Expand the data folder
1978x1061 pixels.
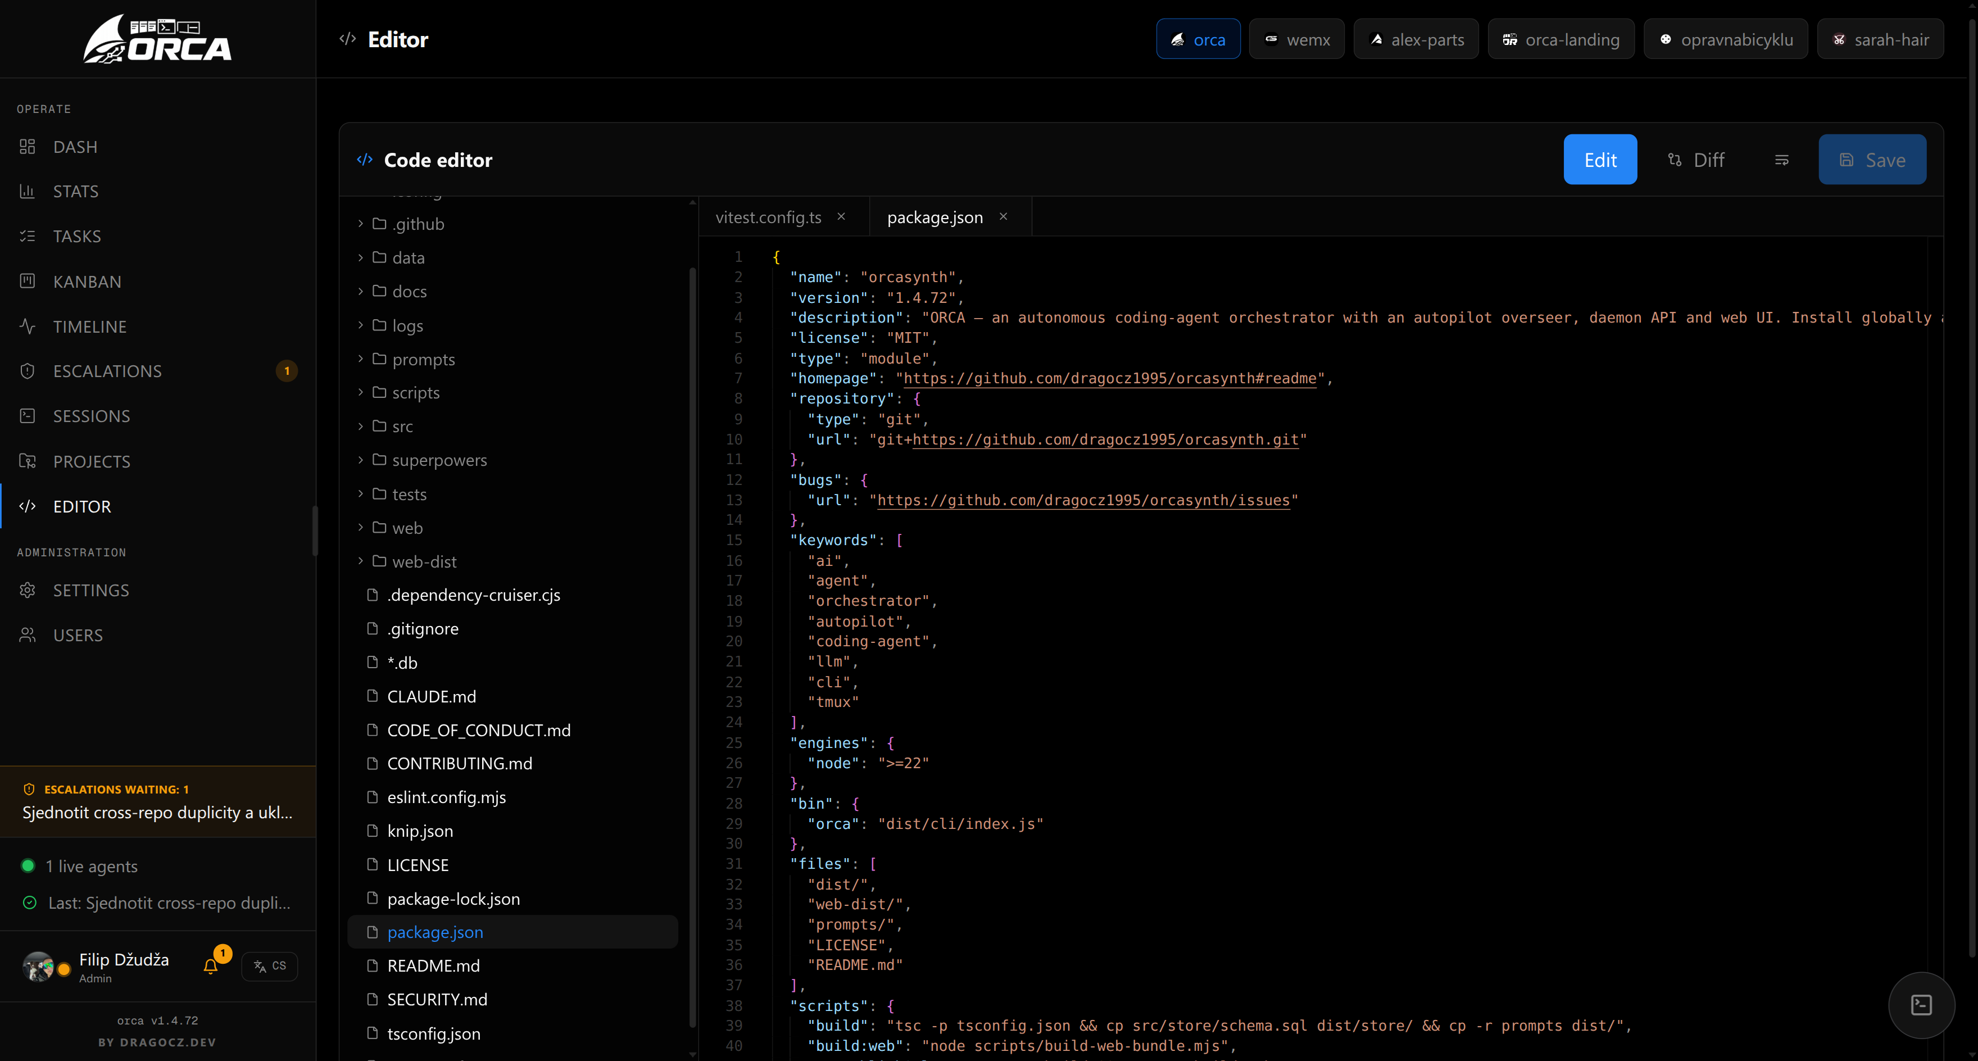pos(513,258)
